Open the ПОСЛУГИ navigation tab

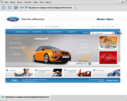pyautogui.click(x=37, y=32)
